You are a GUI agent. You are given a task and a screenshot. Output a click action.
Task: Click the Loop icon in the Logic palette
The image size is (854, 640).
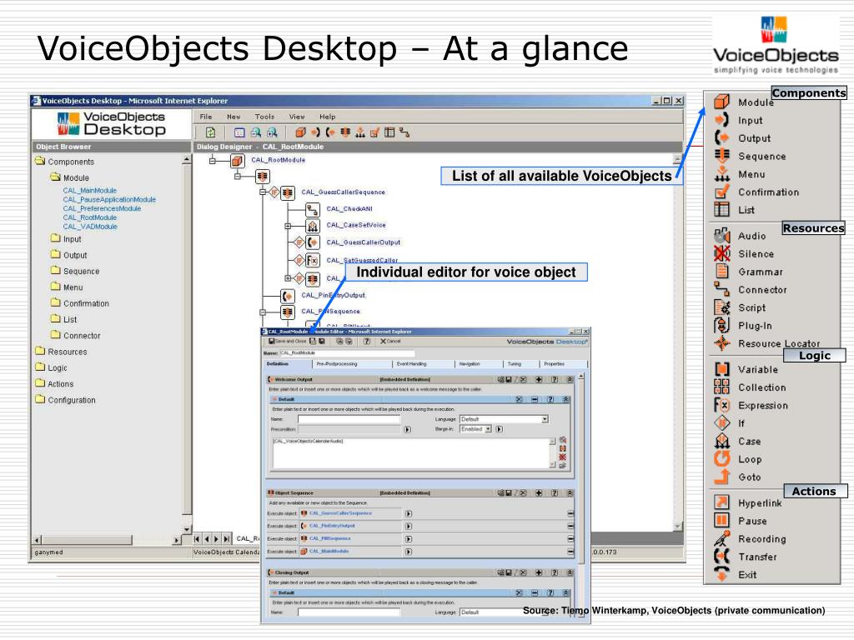(x=721, y=459)
